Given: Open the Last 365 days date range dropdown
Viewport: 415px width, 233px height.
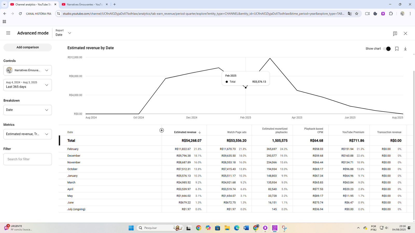Looking at the screenshot, I should [27, 85].
